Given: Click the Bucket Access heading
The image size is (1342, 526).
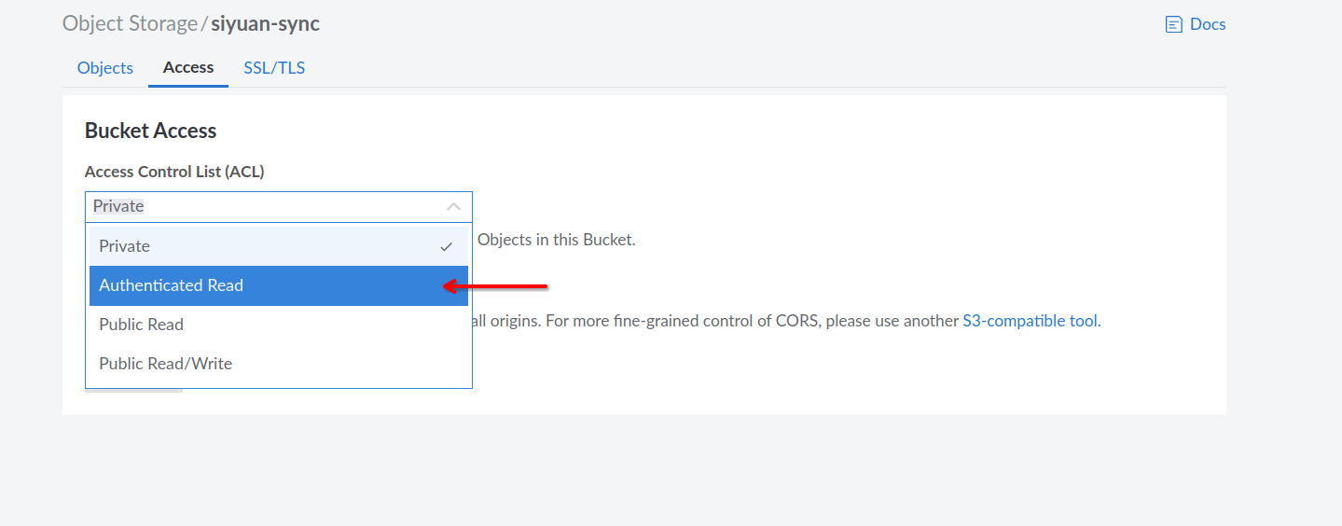Looking at the screenshot, I should click(150, 131).
